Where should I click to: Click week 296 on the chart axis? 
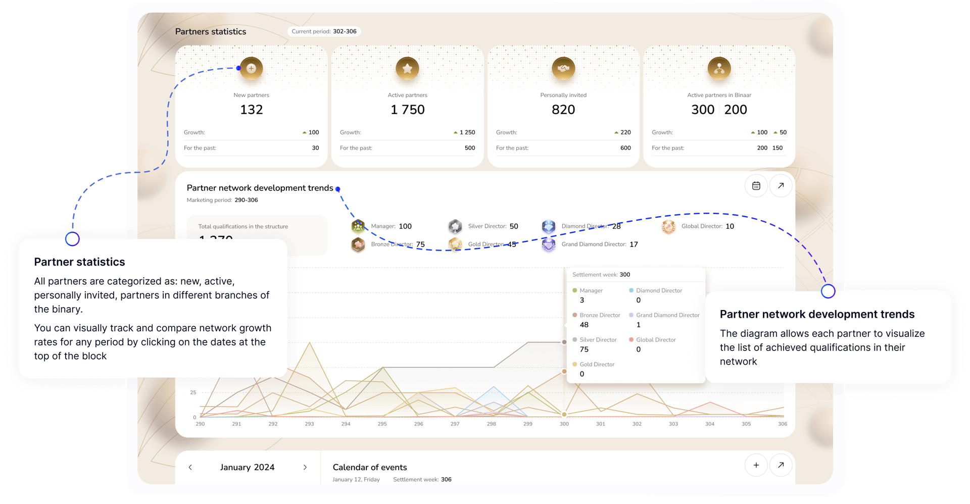[x=418, y=424]
